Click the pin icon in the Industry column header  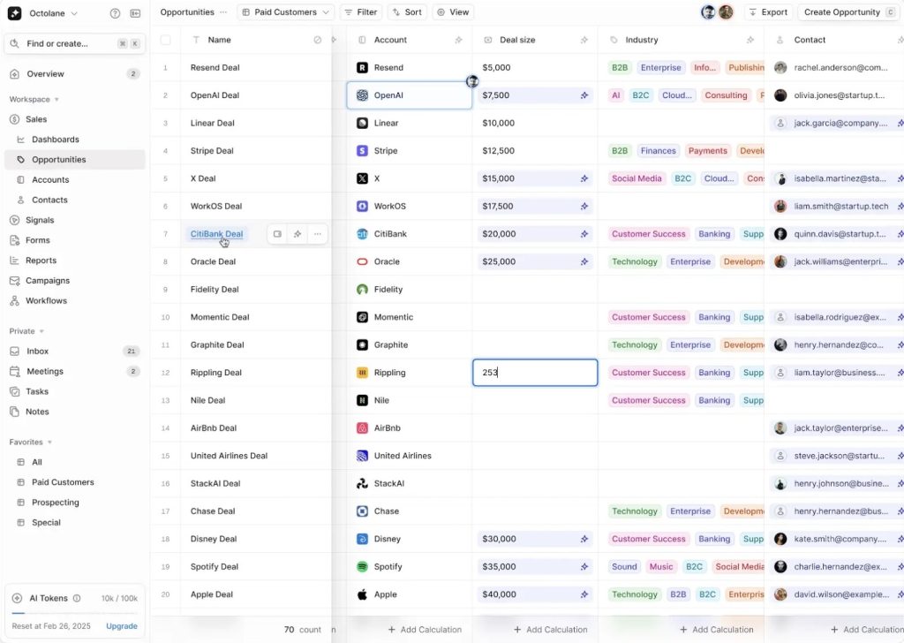click(750, 40)
